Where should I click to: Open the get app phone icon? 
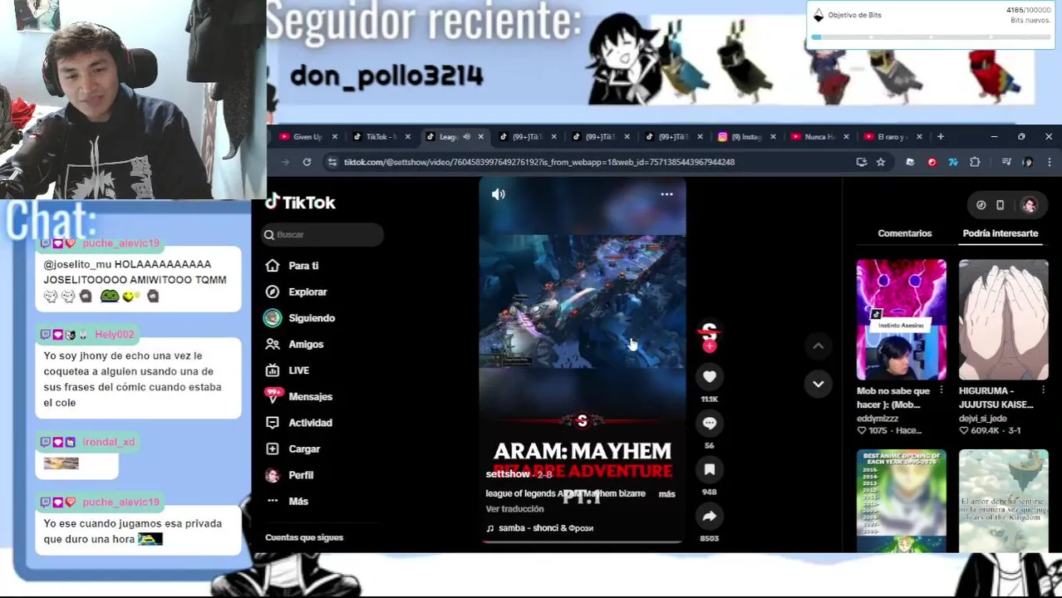point(1000,205)
